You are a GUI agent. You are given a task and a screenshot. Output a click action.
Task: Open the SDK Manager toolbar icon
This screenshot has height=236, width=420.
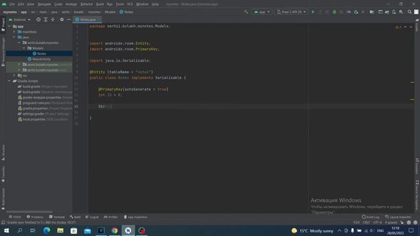pos(401,12)
